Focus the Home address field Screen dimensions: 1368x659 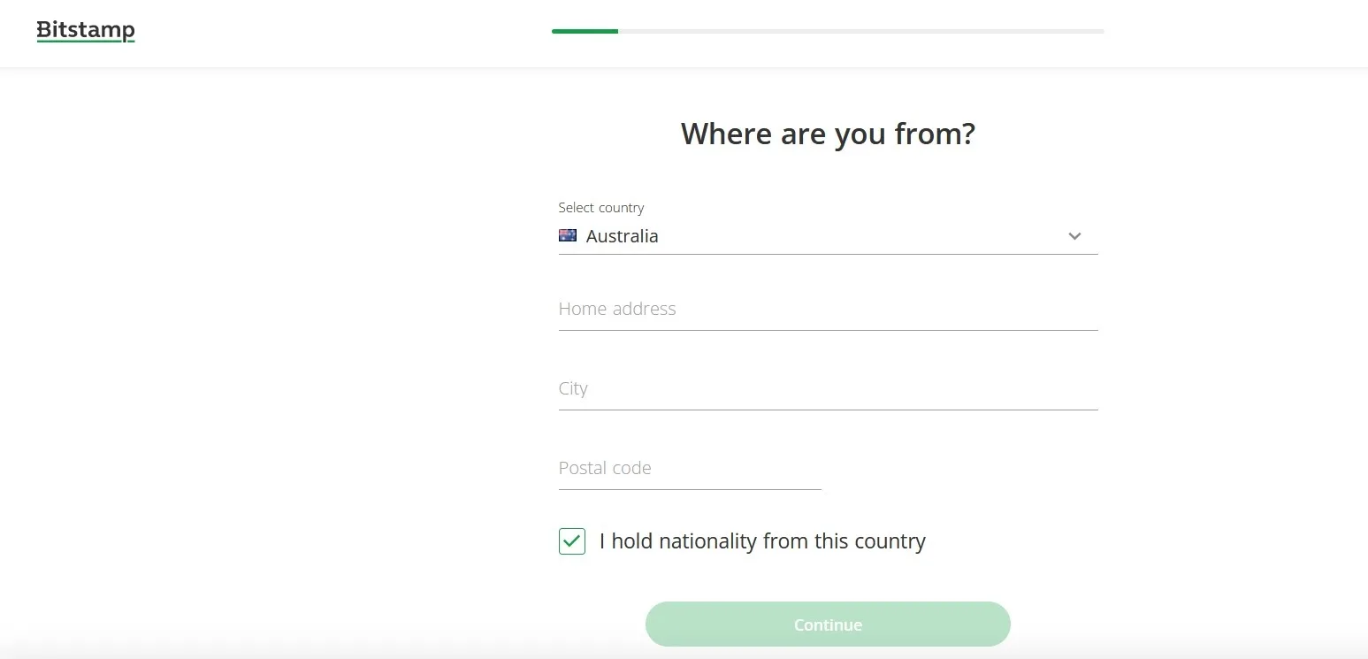point(828,310)
